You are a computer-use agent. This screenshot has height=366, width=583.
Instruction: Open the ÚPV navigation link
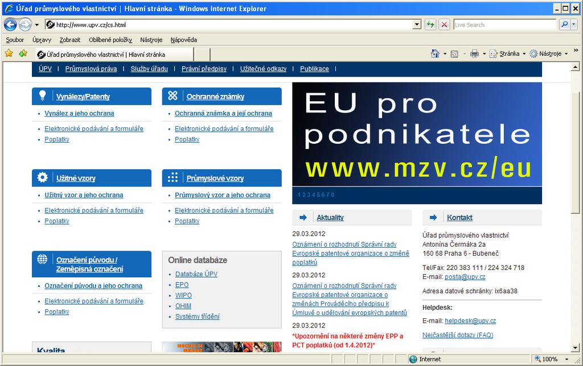pyautogui.click(x=45, y=69)
